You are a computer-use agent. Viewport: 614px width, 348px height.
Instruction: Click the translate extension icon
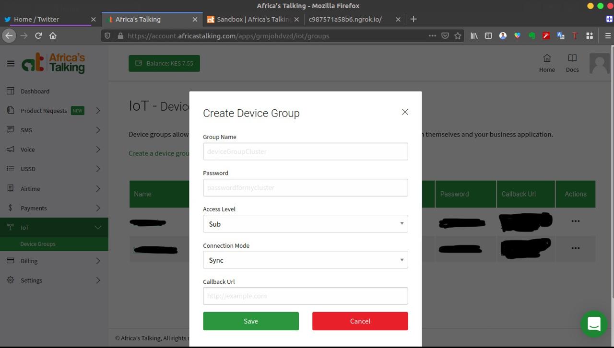click(x=560, y=35)
